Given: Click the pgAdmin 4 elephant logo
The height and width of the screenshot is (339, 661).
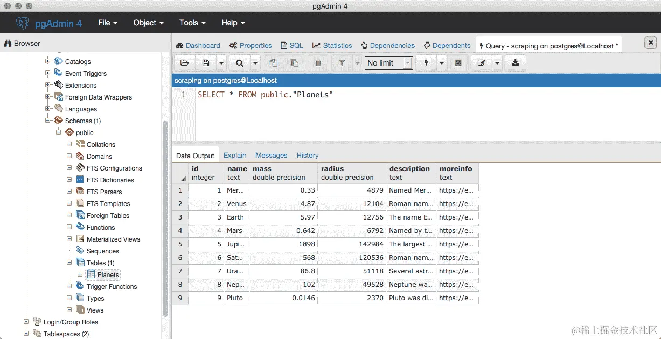Looking at the screenshot, I should pyautogui.click(x=22, y=23).
